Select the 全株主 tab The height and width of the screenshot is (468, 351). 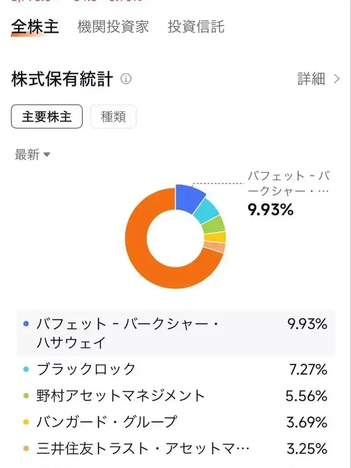(x=35, y=27)
